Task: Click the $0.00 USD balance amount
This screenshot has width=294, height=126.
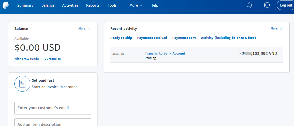Action: click(x=37, y=48)
